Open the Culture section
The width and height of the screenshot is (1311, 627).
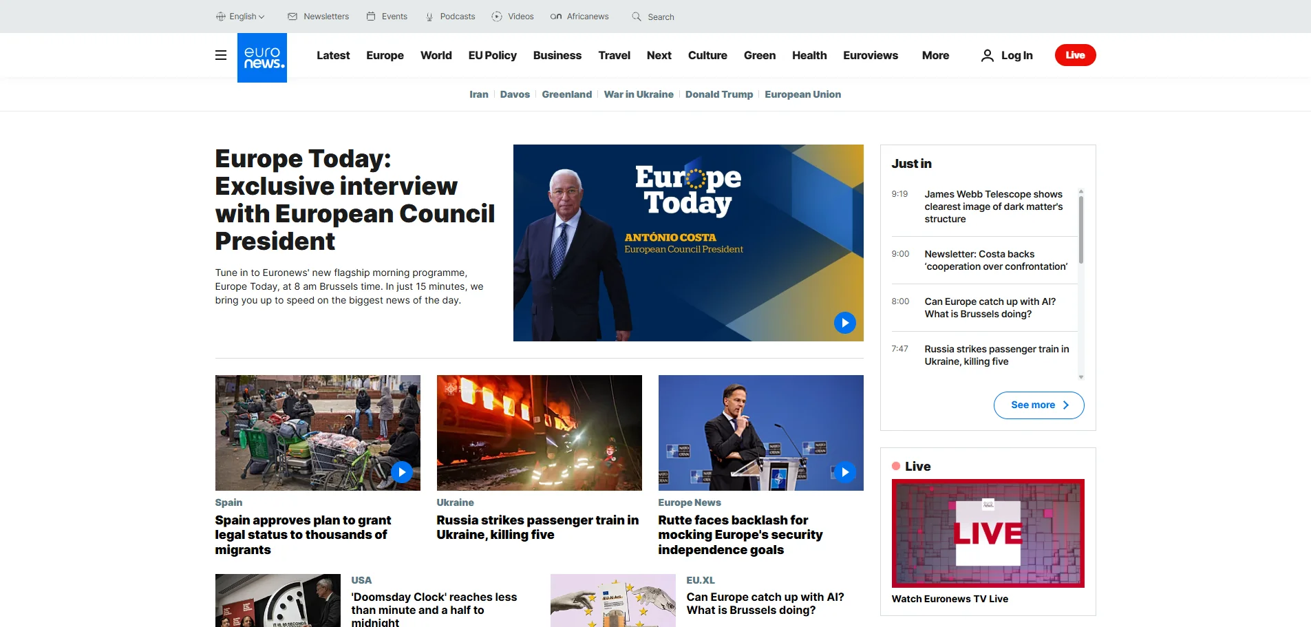point(707,55)
